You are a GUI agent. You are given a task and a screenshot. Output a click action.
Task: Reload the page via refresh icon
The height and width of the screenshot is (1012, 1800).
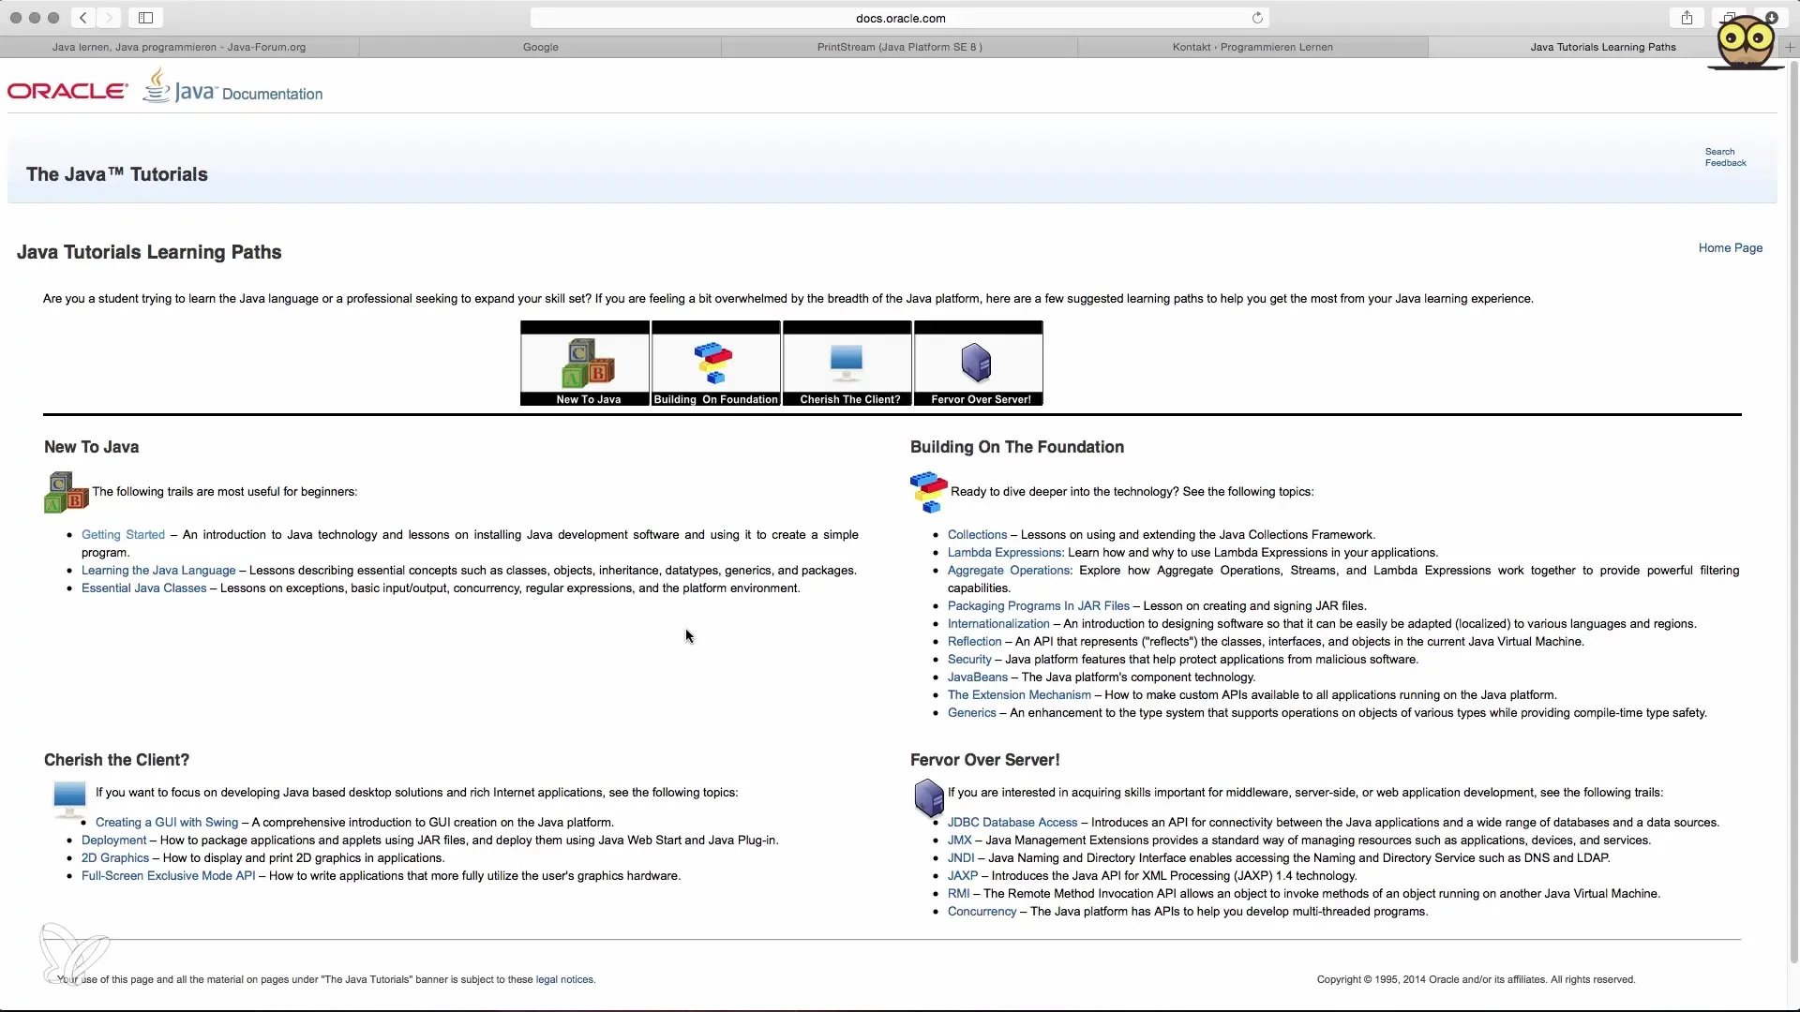(1257, 18)
